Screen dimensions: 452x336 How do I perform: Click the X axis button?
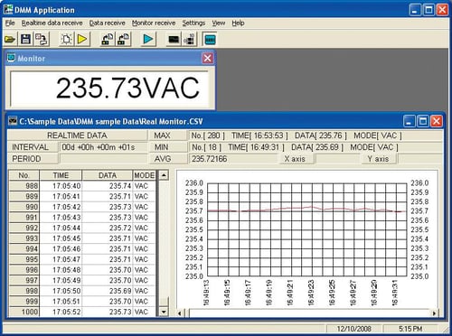pyautogui.click(x=296, y=159)
